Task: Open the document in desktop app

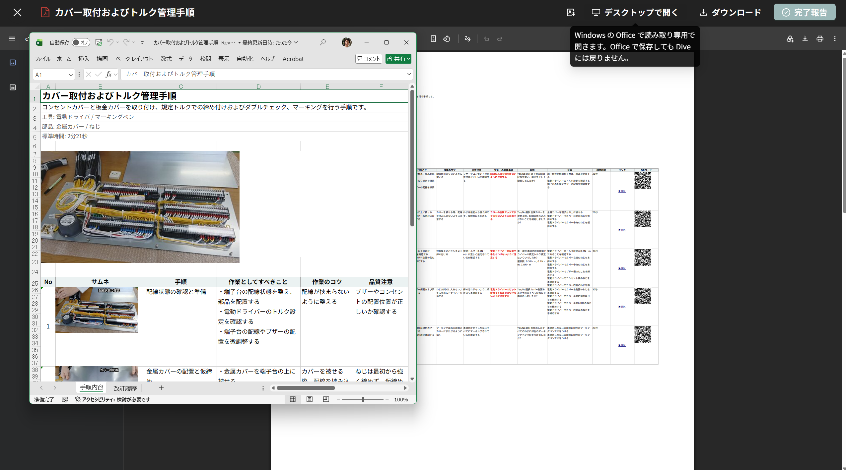Action: click(635, 13)
